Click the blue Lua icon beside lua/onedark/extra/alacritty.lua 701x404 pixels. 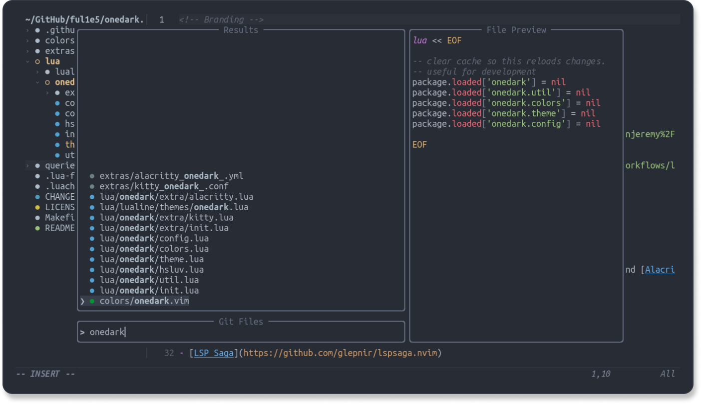click(x=92, y=197)
